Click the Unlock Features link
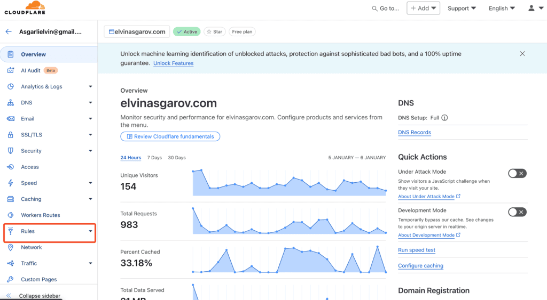Viewport: 547px width, 300px height. [174, 63]
